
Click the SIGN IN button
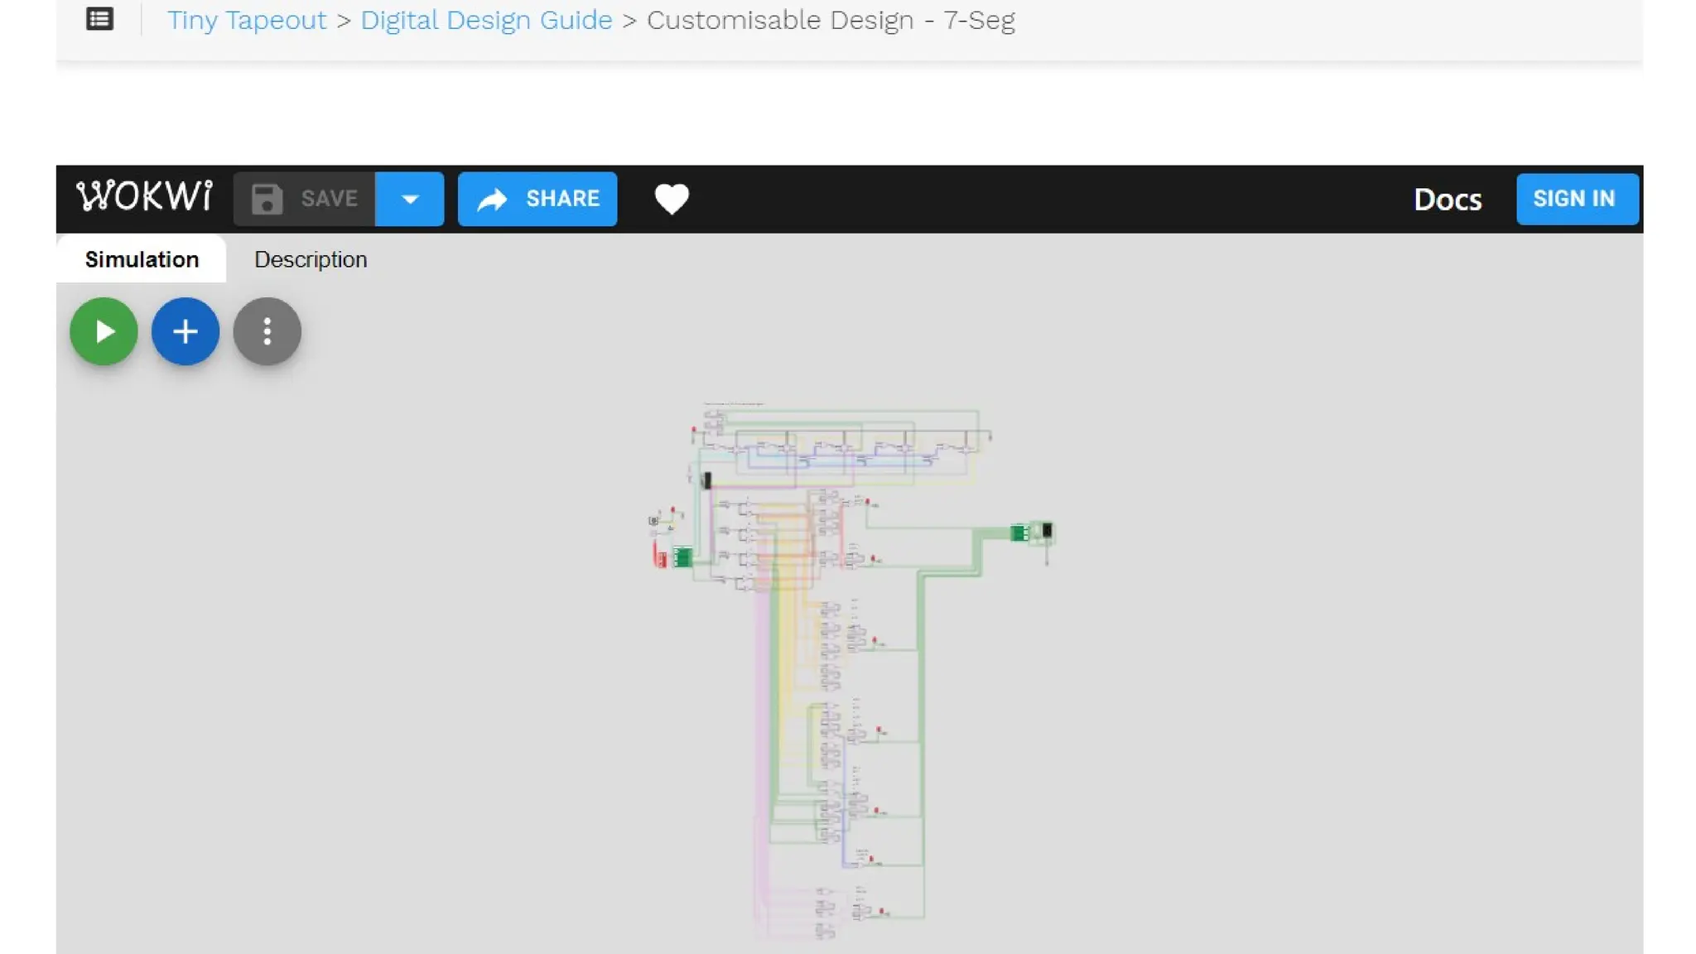point(1576,199)
